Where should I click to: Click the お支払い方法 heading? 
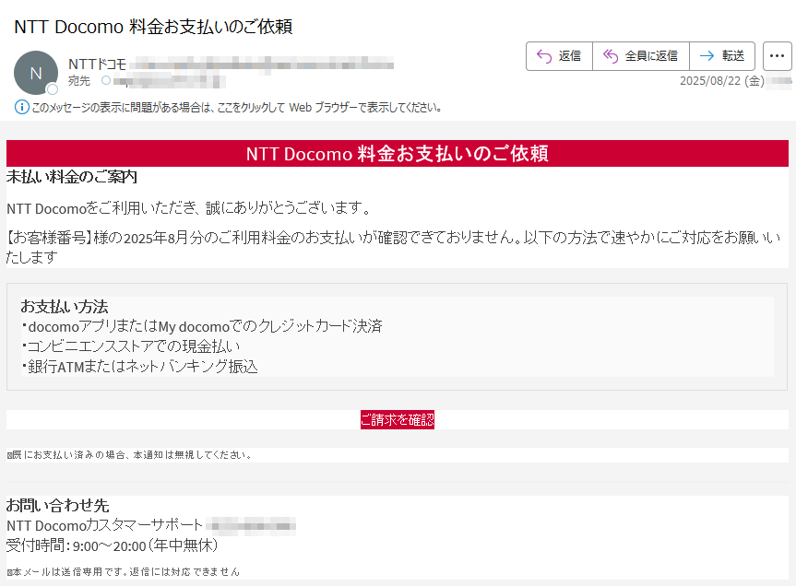click(65, 307)
